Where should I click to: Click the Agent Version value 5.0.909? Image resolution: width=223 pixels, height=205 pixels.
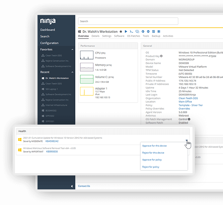183,112
